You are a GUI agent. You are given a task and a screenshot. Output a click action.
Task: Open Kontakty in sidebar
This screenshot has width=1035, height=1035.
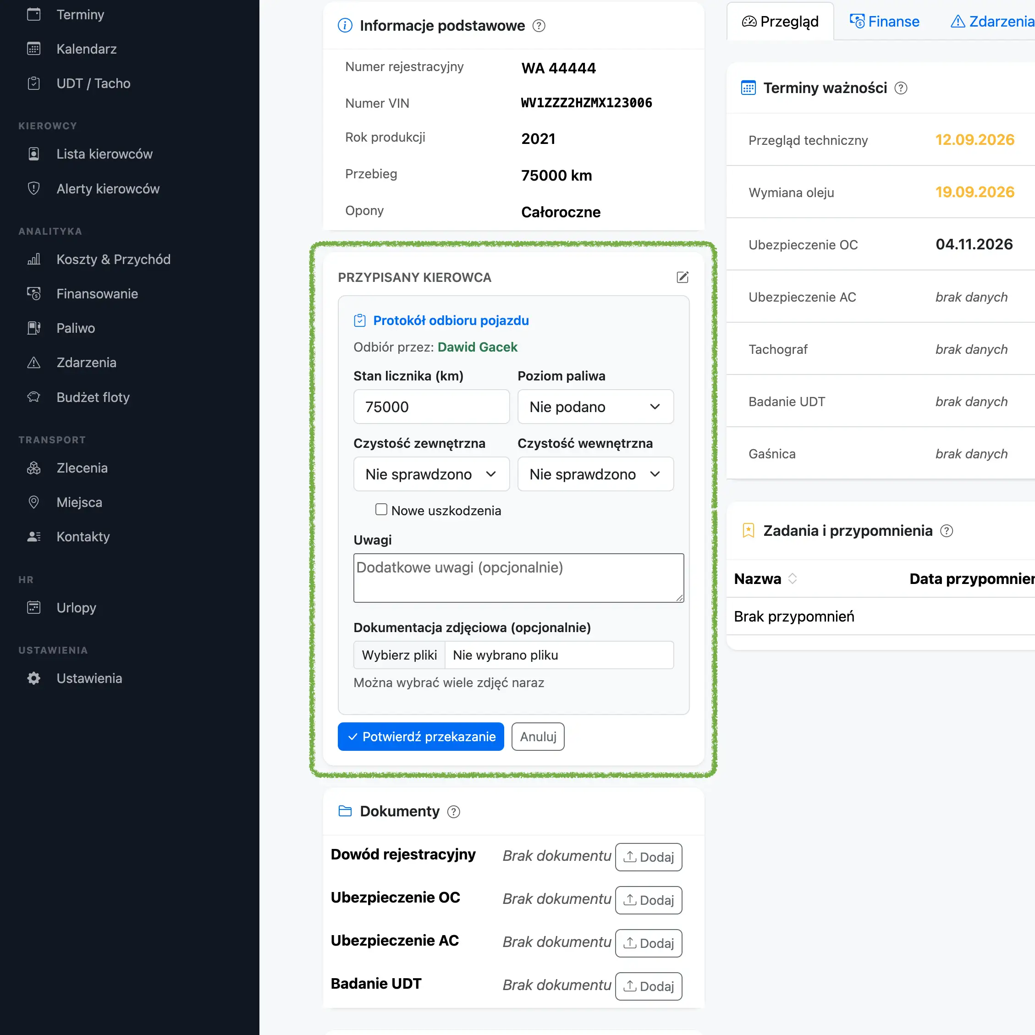coord(83,536)
